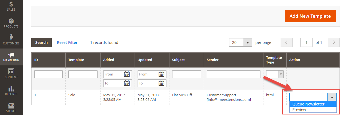Open the Products box icon
The height and width of the screenshot is (115, 340).
coord(11,21)
